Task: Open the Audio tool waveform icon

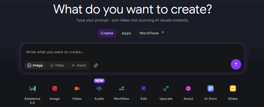Action: tap(99, 88)
